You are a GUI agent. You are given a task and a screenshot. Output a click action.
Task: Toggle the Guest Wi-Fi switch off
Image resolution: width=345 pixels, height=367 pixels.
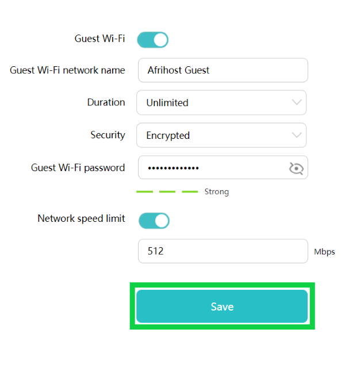152,40
